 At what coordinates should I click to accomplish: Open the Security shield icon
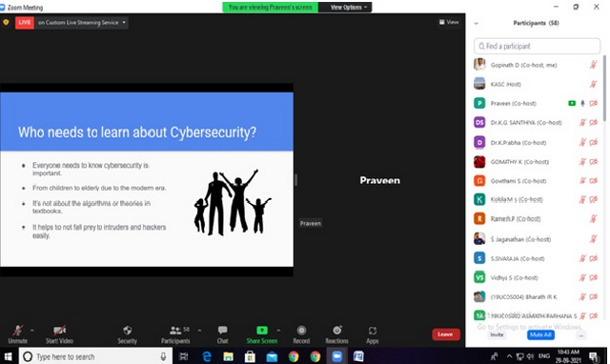tap(127, 331)
